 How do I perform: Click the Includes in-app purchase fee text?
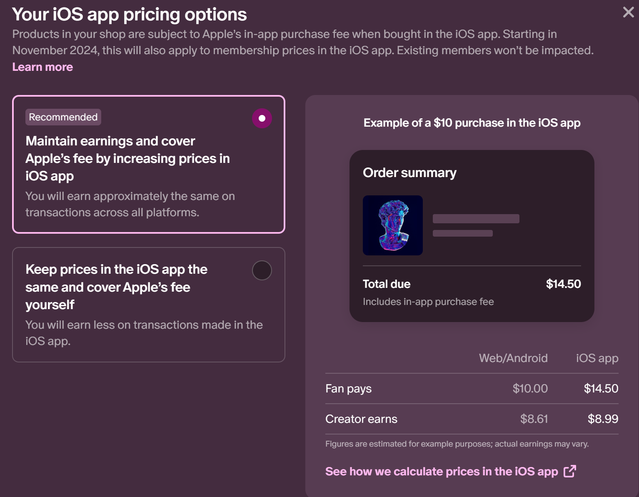tap(428, 302)
